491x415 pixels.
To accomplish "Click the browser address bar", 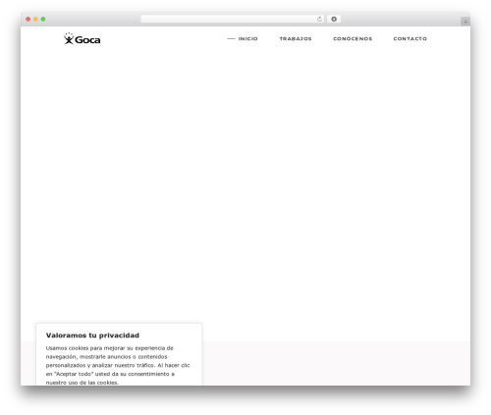I will (232, 19).
